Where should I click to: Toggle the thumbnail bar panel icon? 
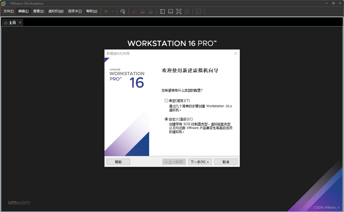[x=171, y=11]
